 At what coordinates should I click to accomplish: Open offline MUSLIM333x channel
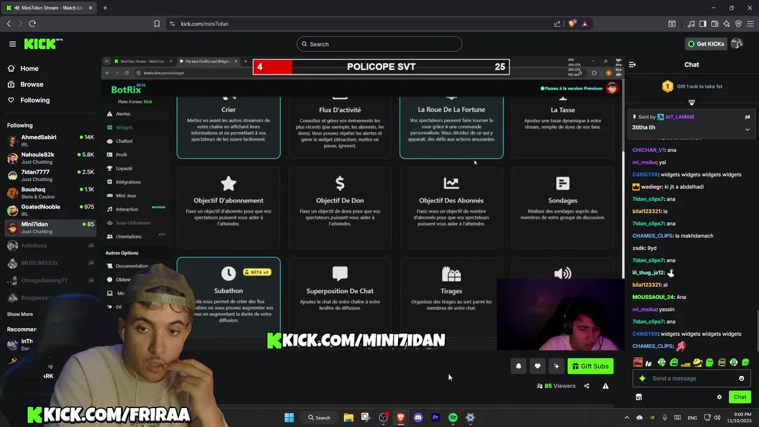pyautogui.click(x=50, y=263)
